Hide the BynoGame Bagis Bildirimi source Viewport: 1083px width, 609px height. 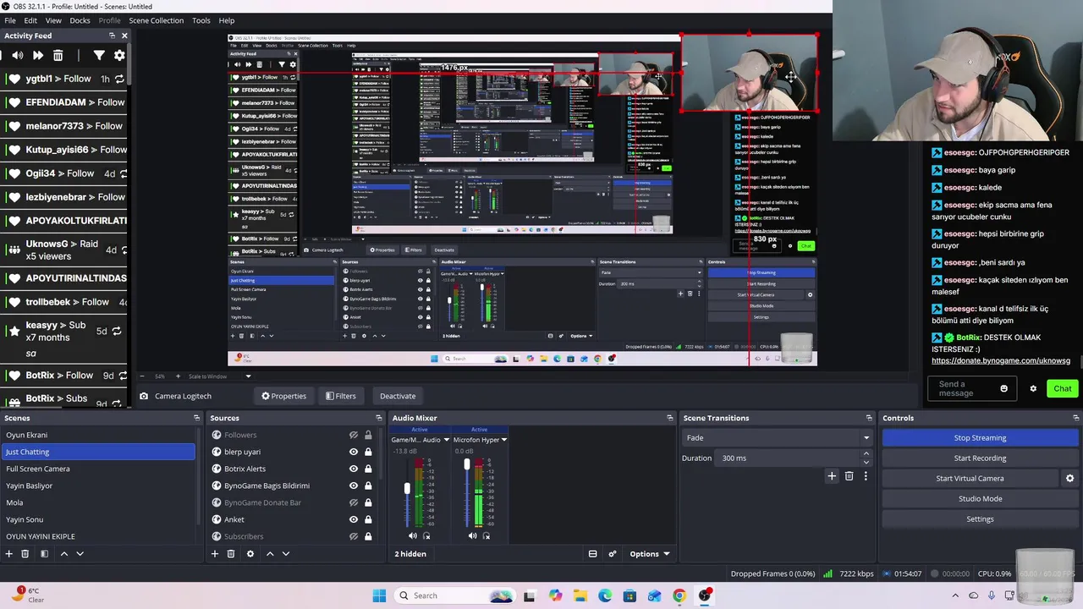pos(354,486)
